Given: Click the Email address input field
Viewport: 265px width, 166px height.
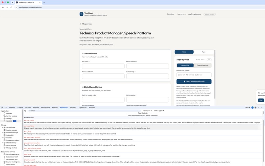Looking at the screenshot, I should (x=147, y=66).
